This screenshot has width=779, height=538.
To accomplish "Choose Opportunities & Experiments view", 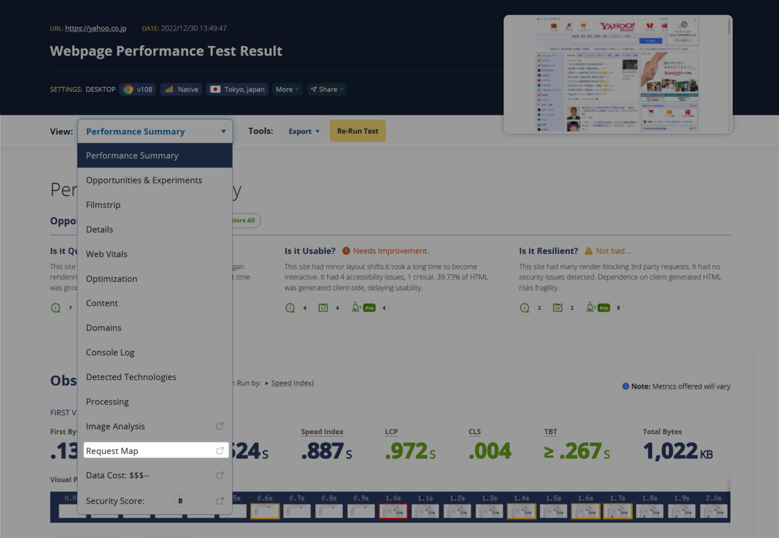I will point(155,180).
